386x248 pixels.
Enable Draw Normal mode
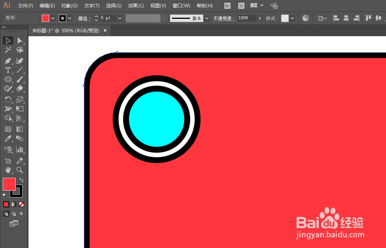point(6,214)
